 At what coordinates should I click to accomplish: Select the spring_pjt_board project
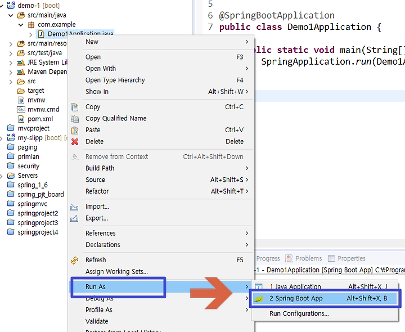[x=40, y=194]
